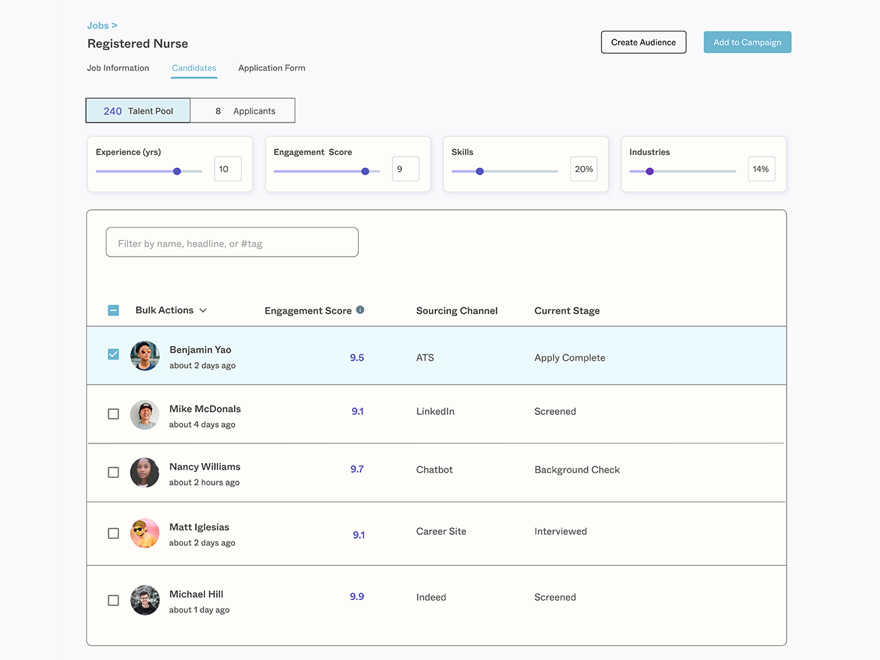The width and height of the screenshot is (880, 660).
Task: Open Michael Hill's profile avatar
Action: [x=145, y=600]
